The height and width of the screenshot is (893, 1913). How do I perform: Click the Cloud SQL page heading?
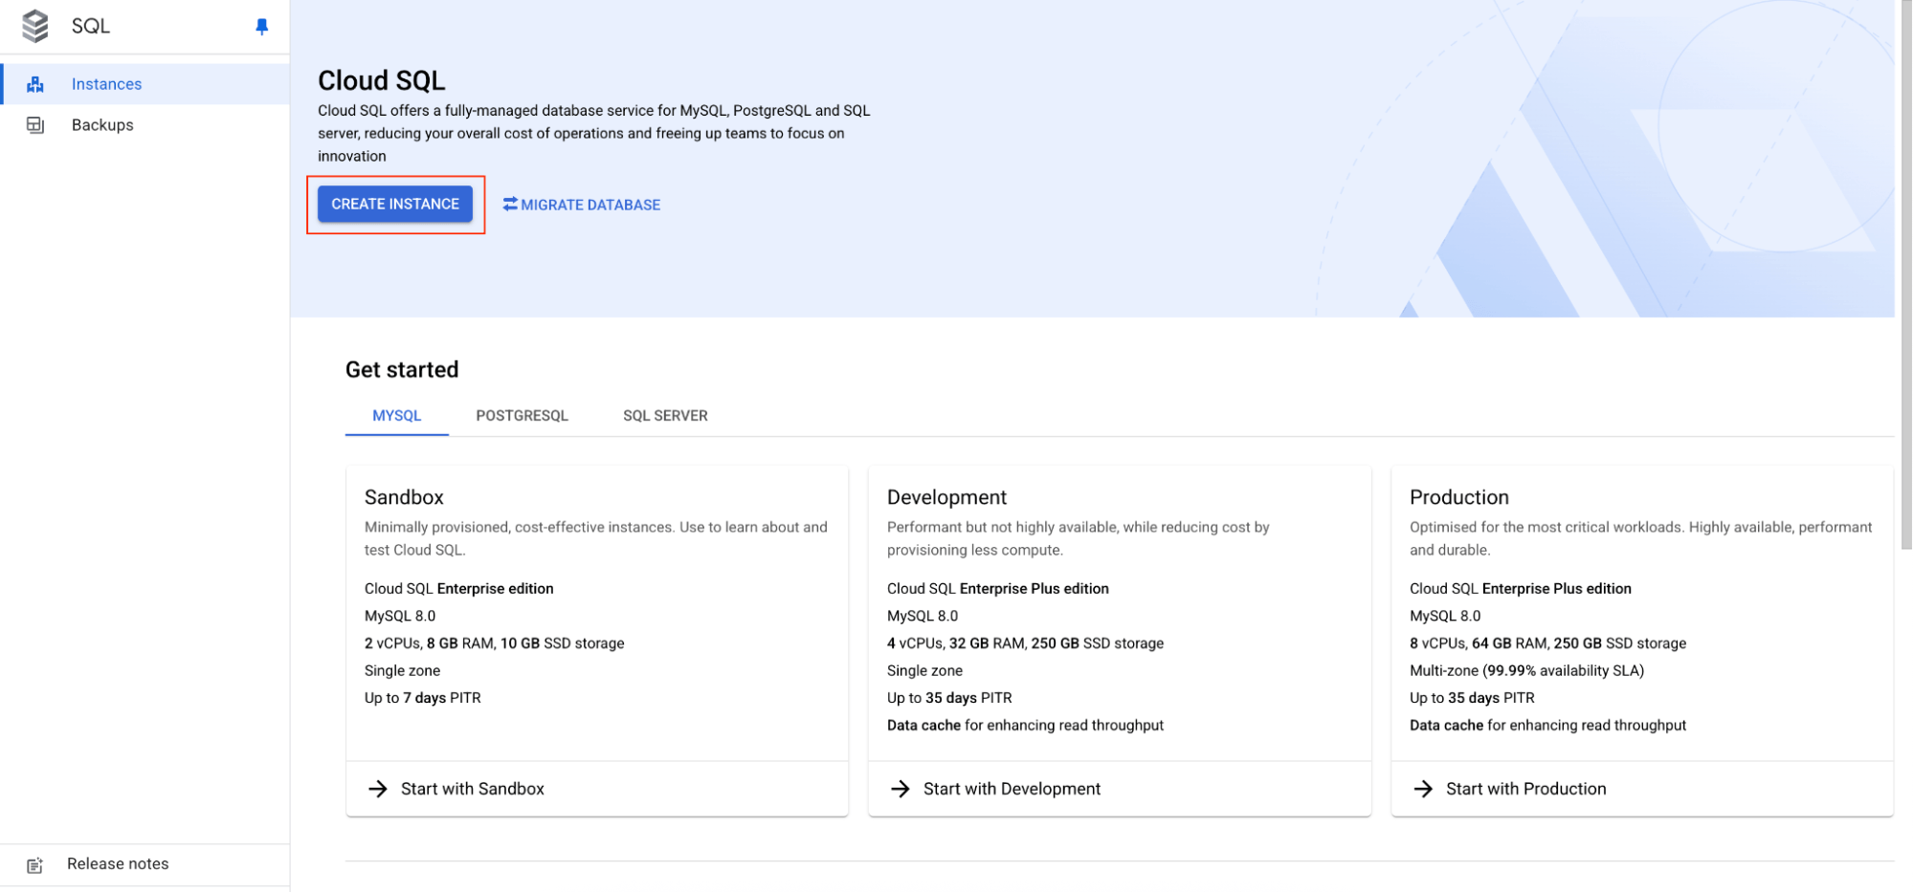coord(382,80)
